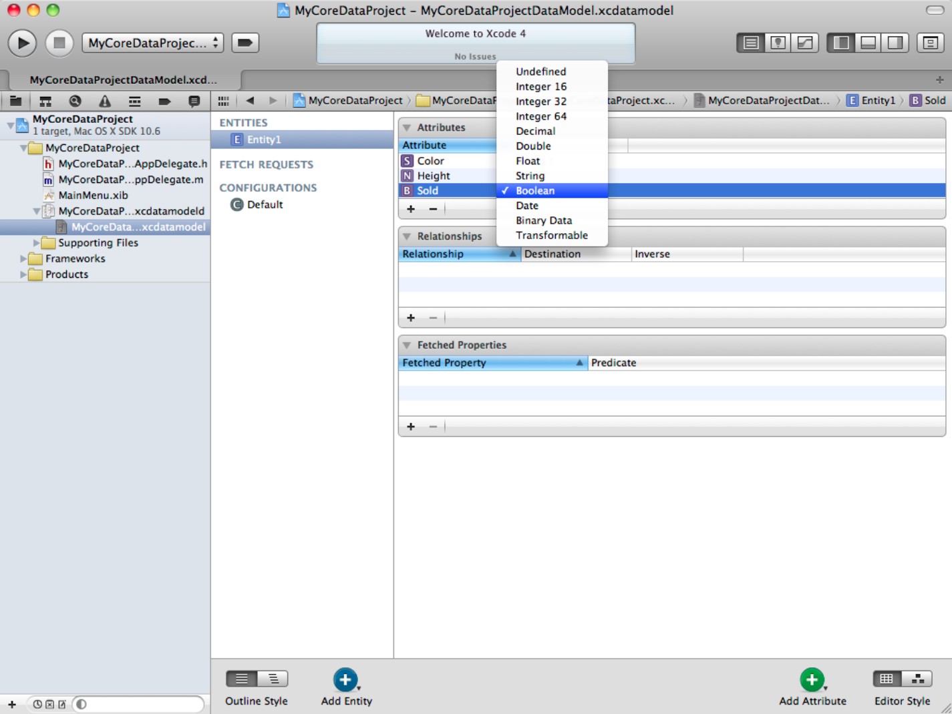The image size is (952, 714).
Task: Collapse the Relationships section
Action: 406,236
